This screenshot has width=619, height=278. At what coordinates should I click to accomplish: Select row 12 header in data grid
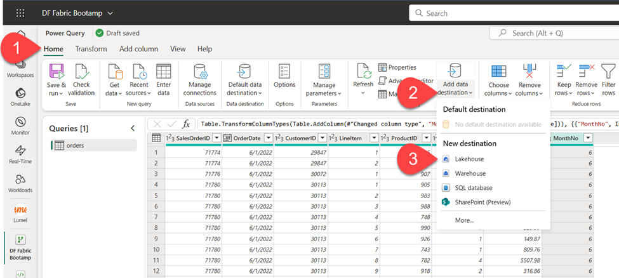[156, 272]
